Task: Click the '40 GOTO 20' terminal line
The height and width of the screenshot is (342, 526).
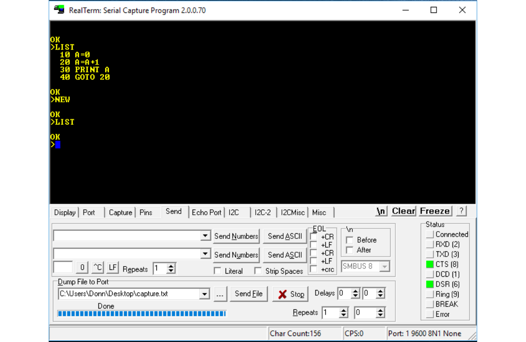Action: pos(85,77)
